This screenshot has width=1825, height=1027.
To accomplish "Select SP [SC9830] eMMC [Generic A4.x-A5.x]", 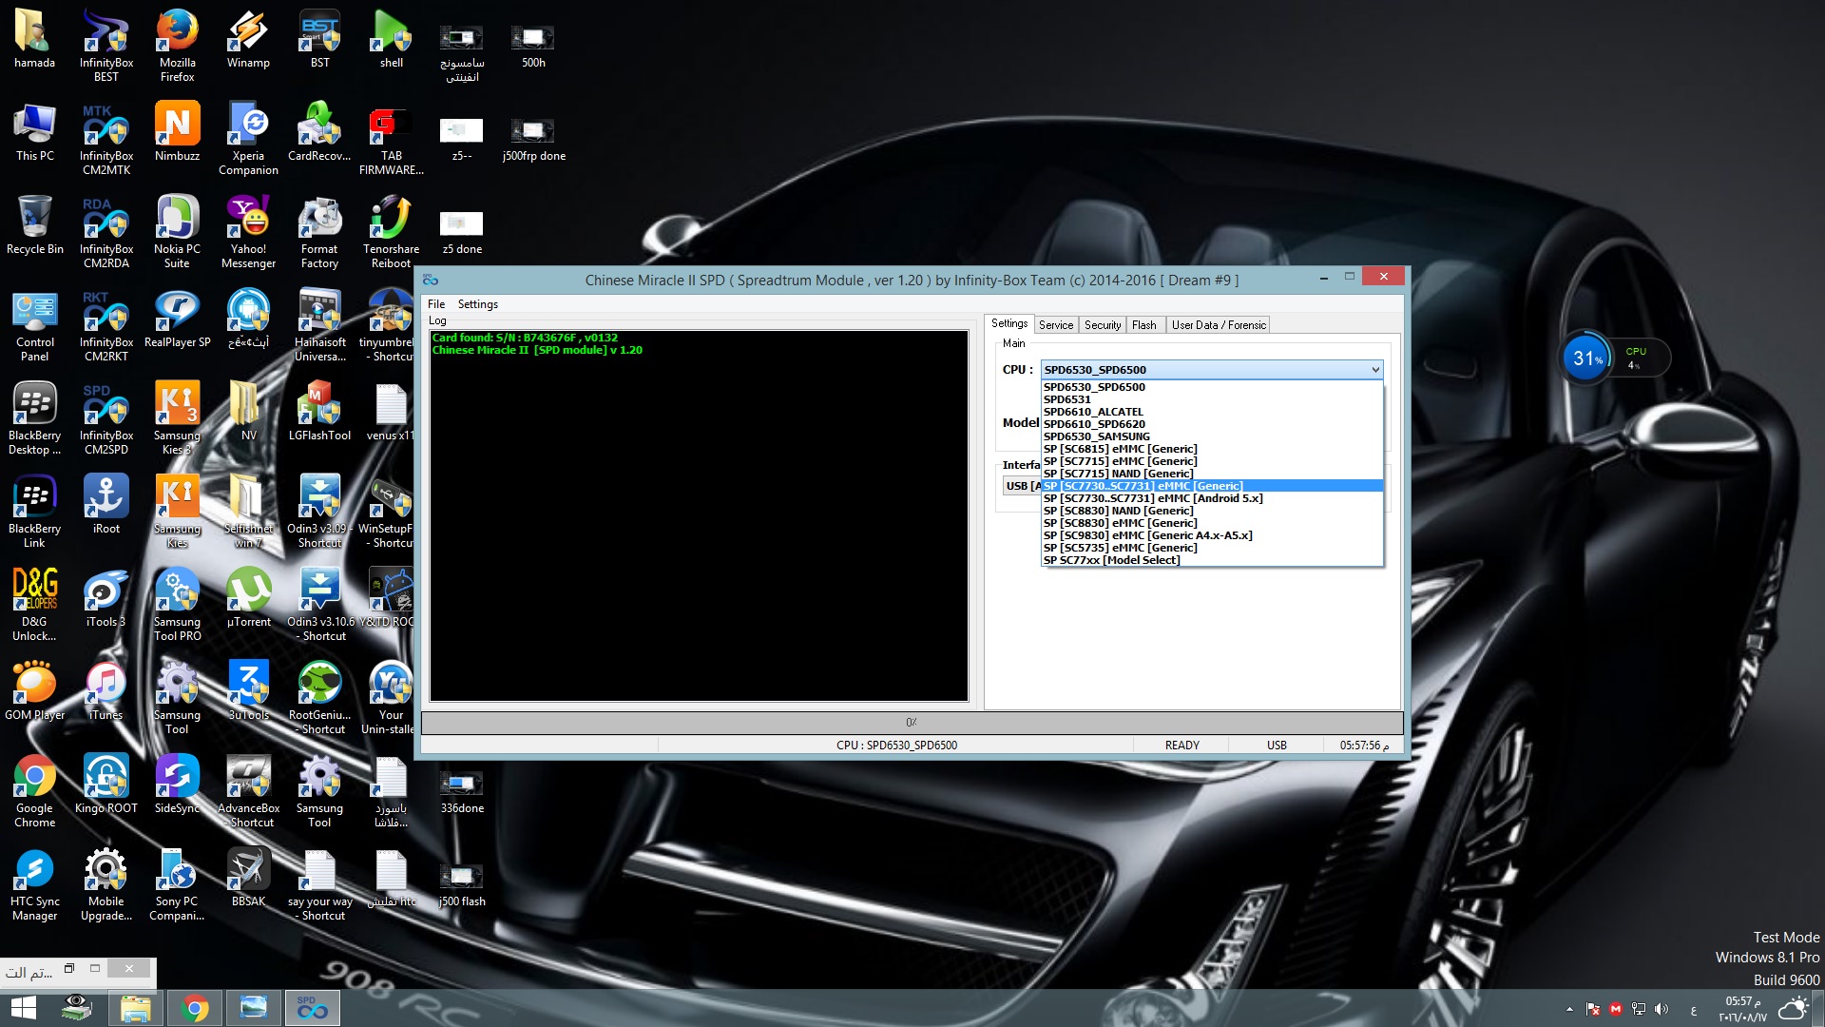I will 1212,535.
